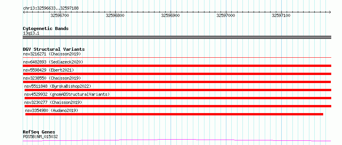Open the RefSeq Genes track title
This screenshot has height=145, width=342.
[x=39, y=132]
